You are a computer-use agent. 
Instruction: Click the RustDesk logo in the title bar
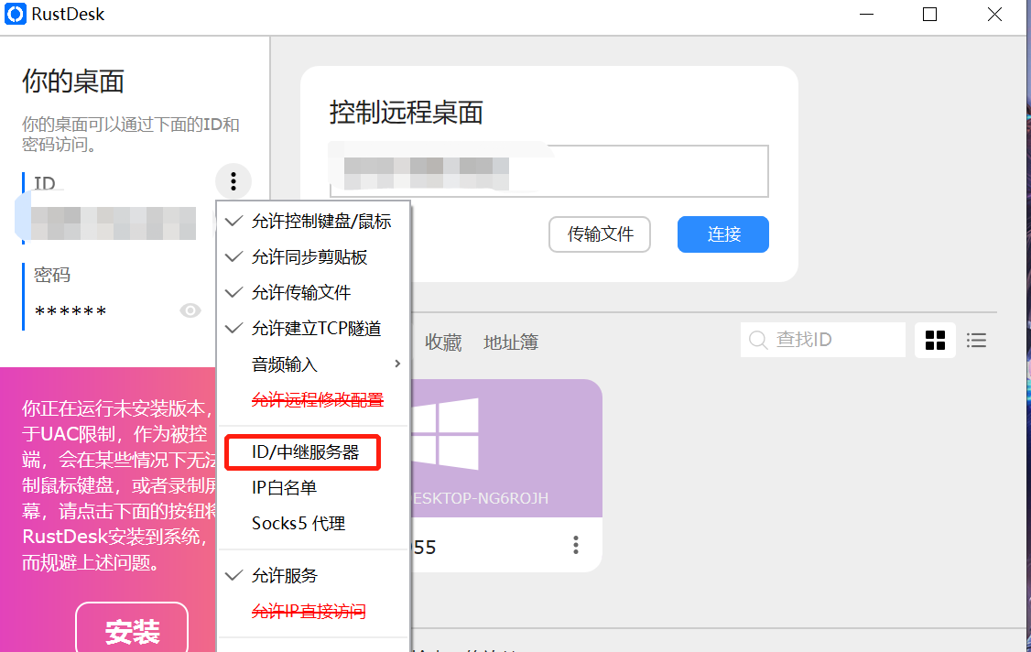point(14,14)
